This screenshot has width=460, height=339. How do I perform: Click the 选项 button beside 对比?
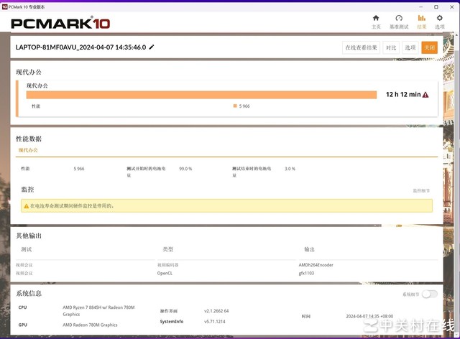(x=410, y=47)
